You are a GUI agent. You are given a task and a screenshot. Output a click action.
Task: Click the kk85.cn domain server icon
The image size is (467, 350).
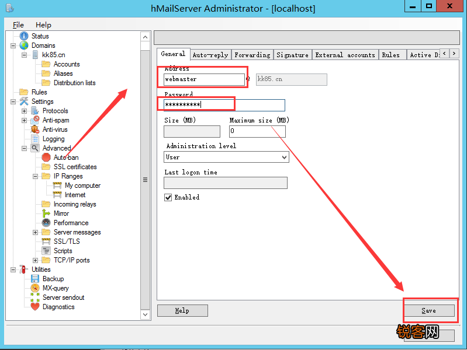[35, 55]
